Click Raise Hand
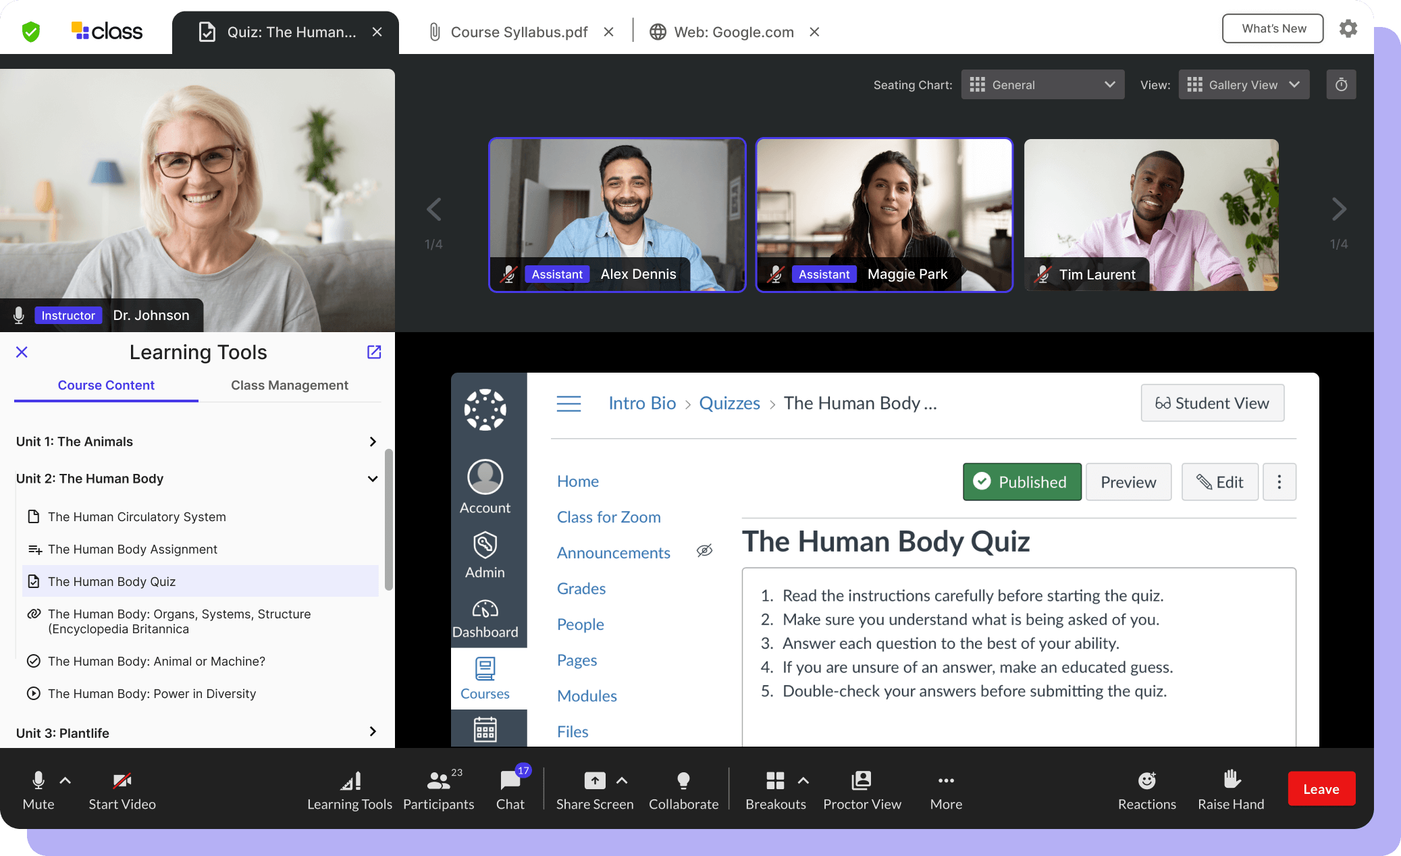The image size is (1401, 856). tap(1231, 790)
